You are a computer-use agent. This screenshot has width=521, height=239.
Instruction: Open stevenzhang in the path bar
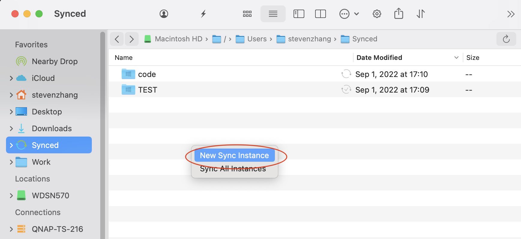[x=304, y=39]
